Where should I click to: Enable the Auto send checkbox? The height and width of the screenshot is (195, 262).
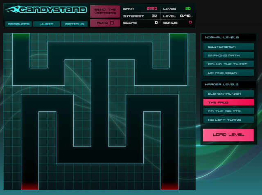click(x=112, y=23)
